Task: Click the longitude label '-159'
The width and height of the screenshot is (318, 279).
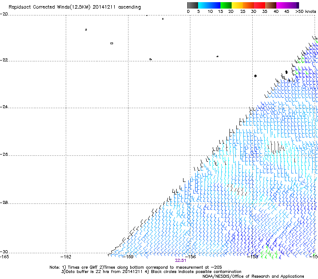Action: point(128,257)
